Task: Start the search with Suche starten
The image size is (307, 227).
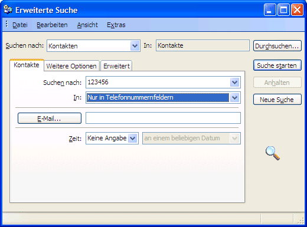Action: (x=277, y=65)
